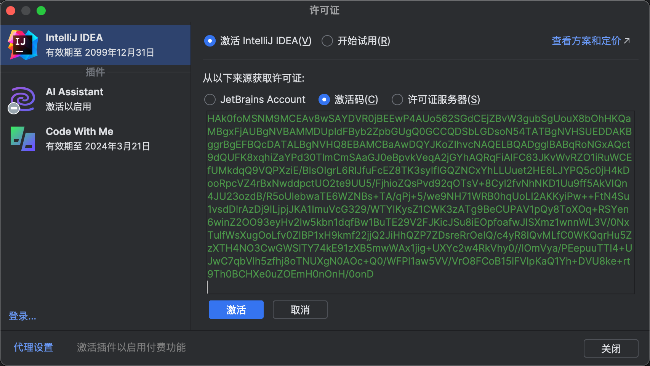Click the Code With Me plugin icon
The image size is (650, 366).
23,139
